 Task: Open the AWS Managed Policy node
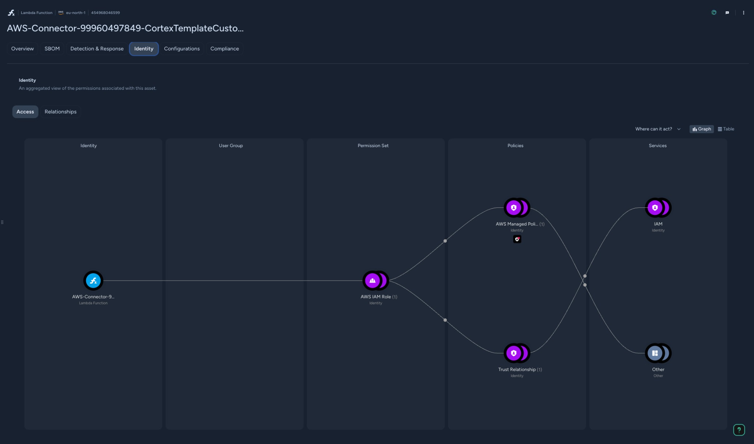click(x=516, y=207)
